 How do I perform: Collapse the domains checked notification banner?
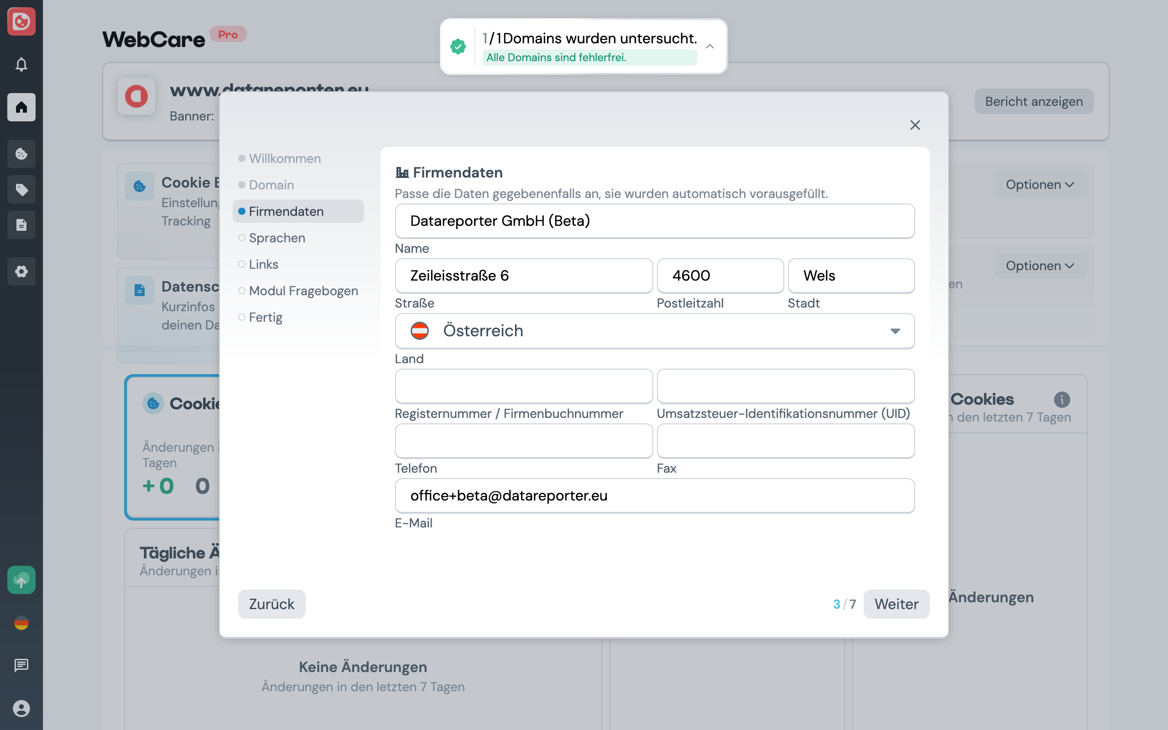[709, 47]
